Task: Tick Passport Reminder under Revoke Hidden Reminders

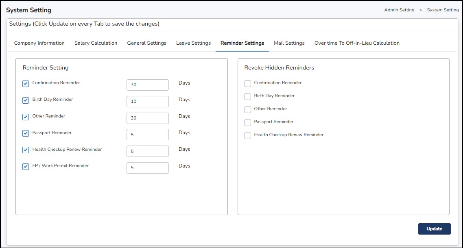Action: (x=247, y=123)
